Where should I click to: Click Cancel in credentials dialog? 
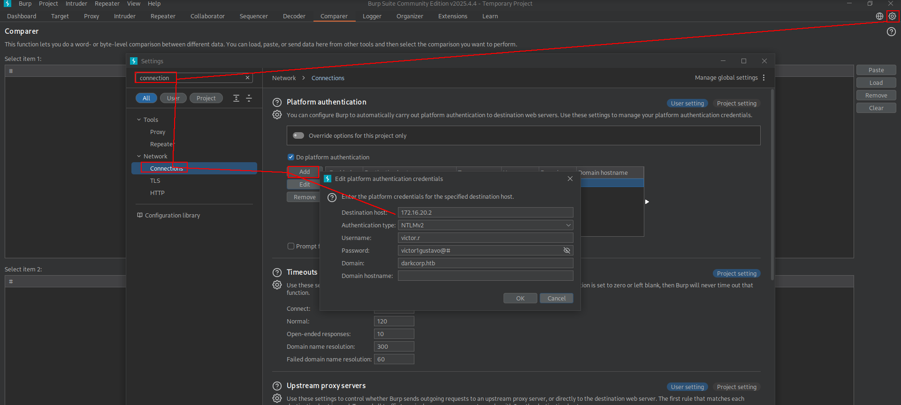click(556, 299)
